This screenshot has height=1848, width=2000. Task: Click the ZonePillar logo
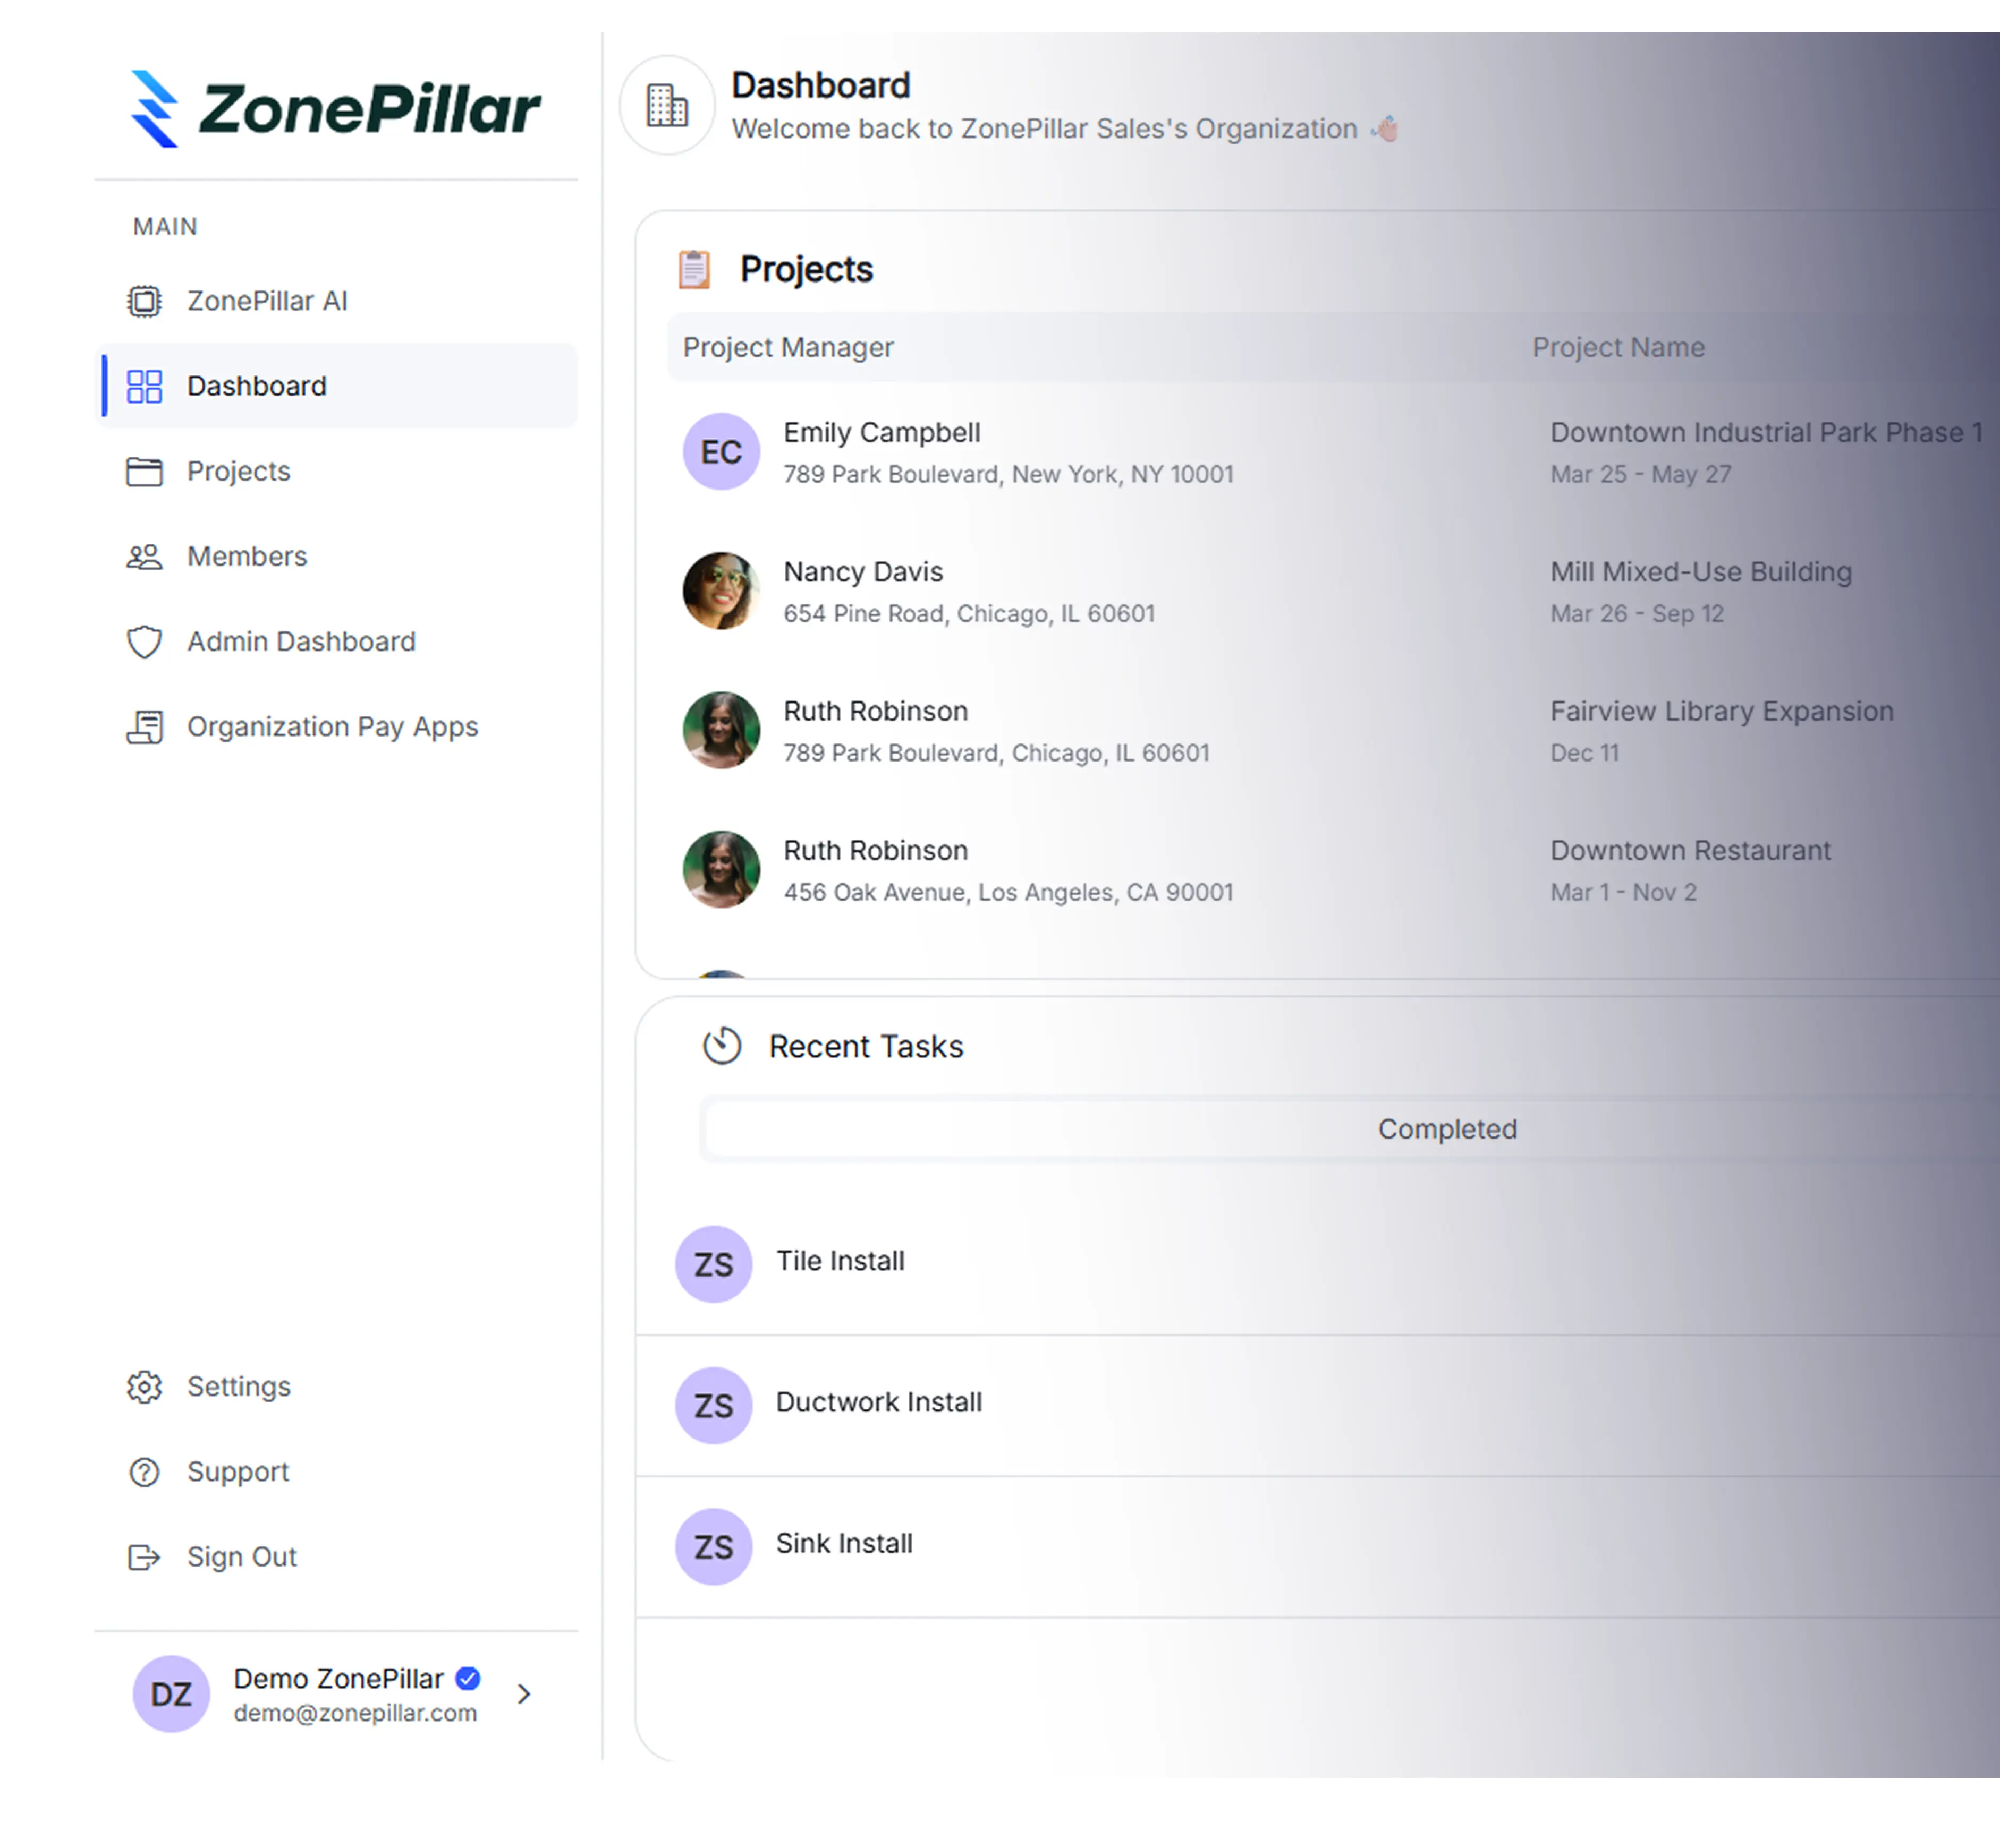(335, 108)
